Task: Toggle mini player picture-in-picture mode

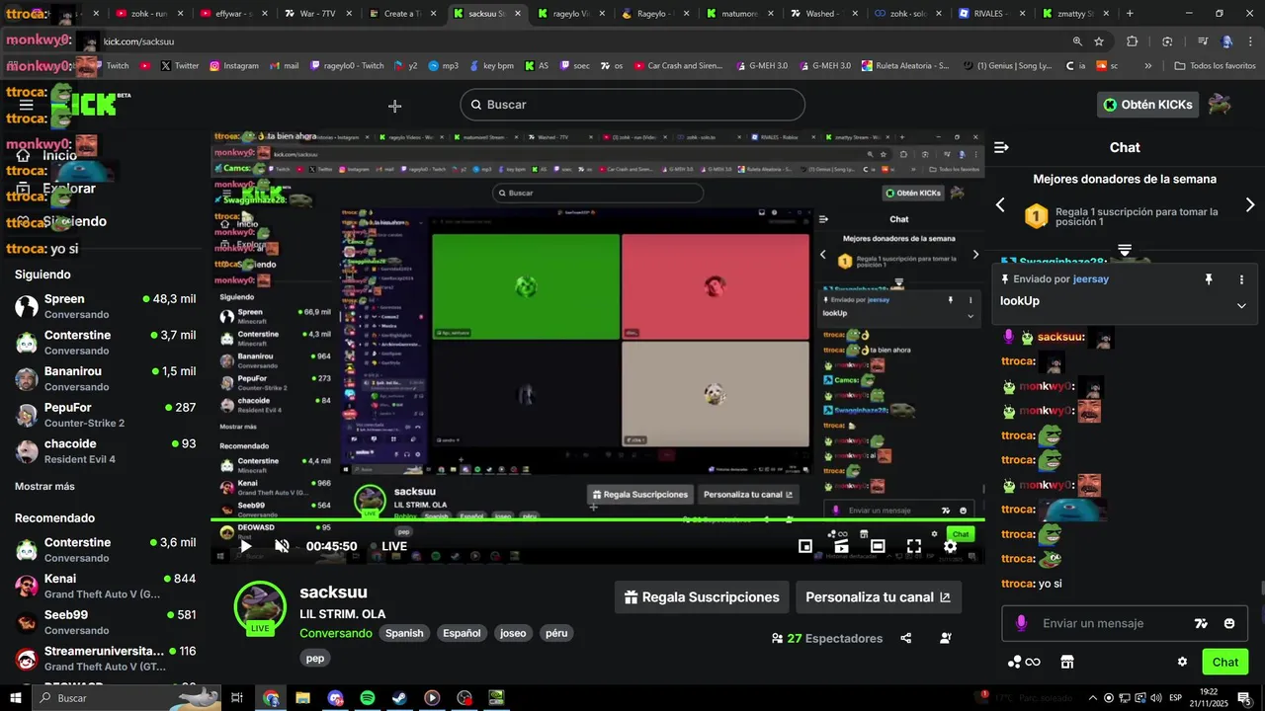Action: pyautogui.click(x=805, y=546)
